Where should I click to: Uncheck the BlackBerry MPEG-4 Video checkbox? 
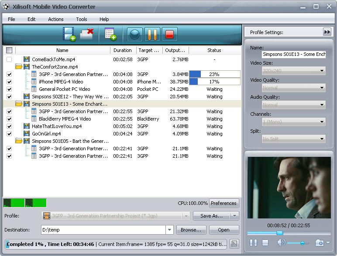[9, 119]
